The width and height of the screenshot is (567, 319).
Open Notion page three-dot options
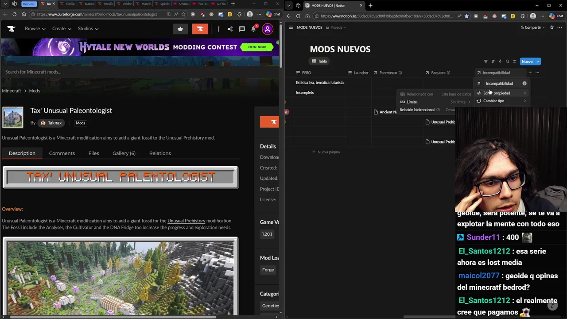560,27
